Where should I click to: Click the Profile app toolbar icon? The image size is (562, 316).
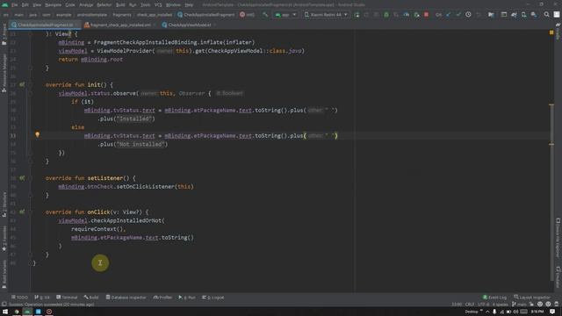(x=406, y=15)
